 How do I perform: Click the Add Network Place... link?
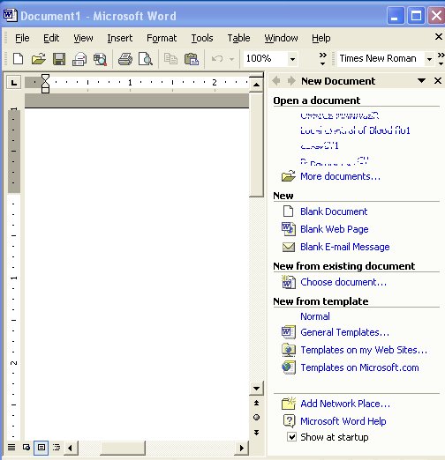(345, 404)
